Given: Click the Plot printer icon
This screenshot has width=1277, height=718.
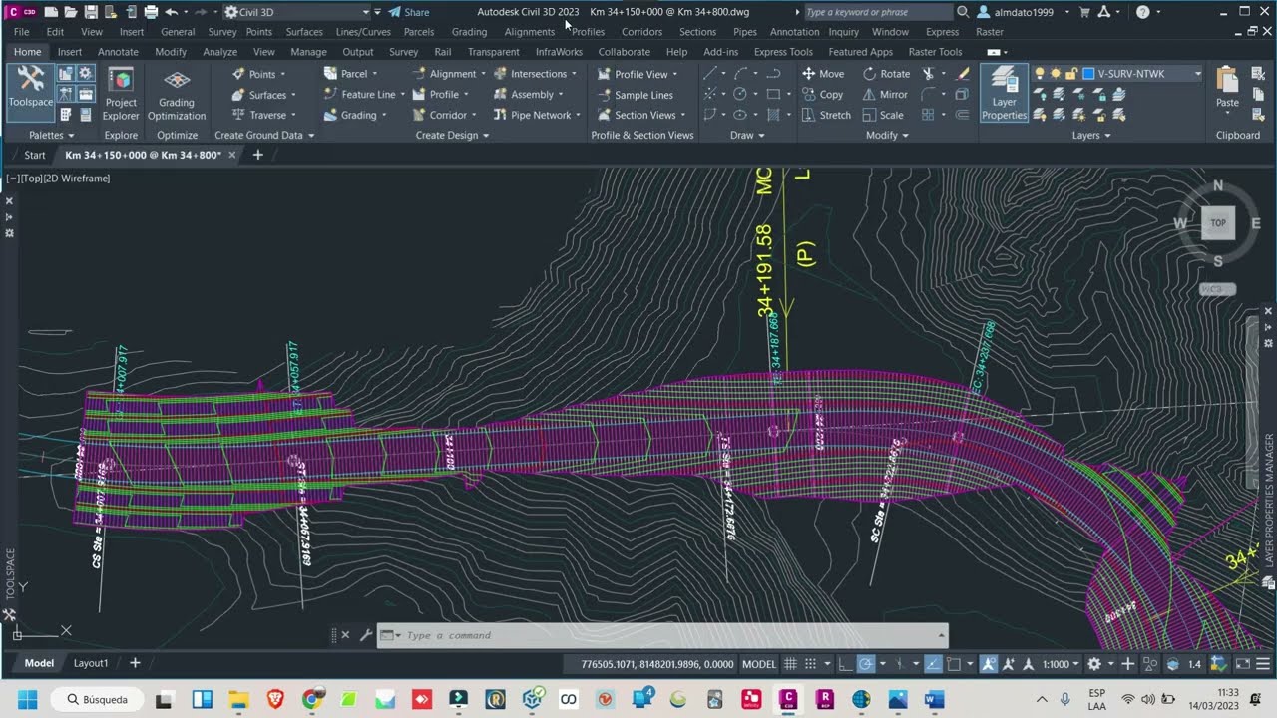Looking at the screenshot, I should [151, 12].
